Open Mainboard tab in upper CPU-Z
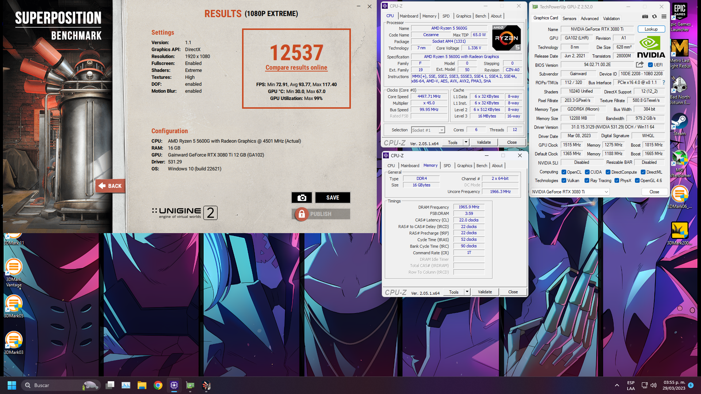 [409, 16]
